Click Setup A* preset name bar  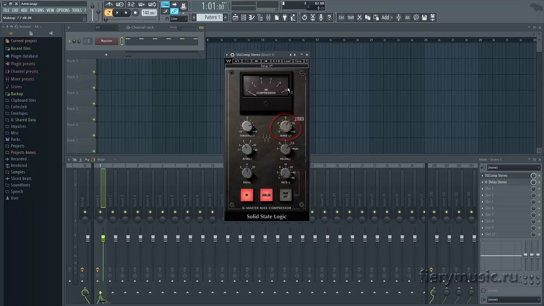(x=266, y=66)
